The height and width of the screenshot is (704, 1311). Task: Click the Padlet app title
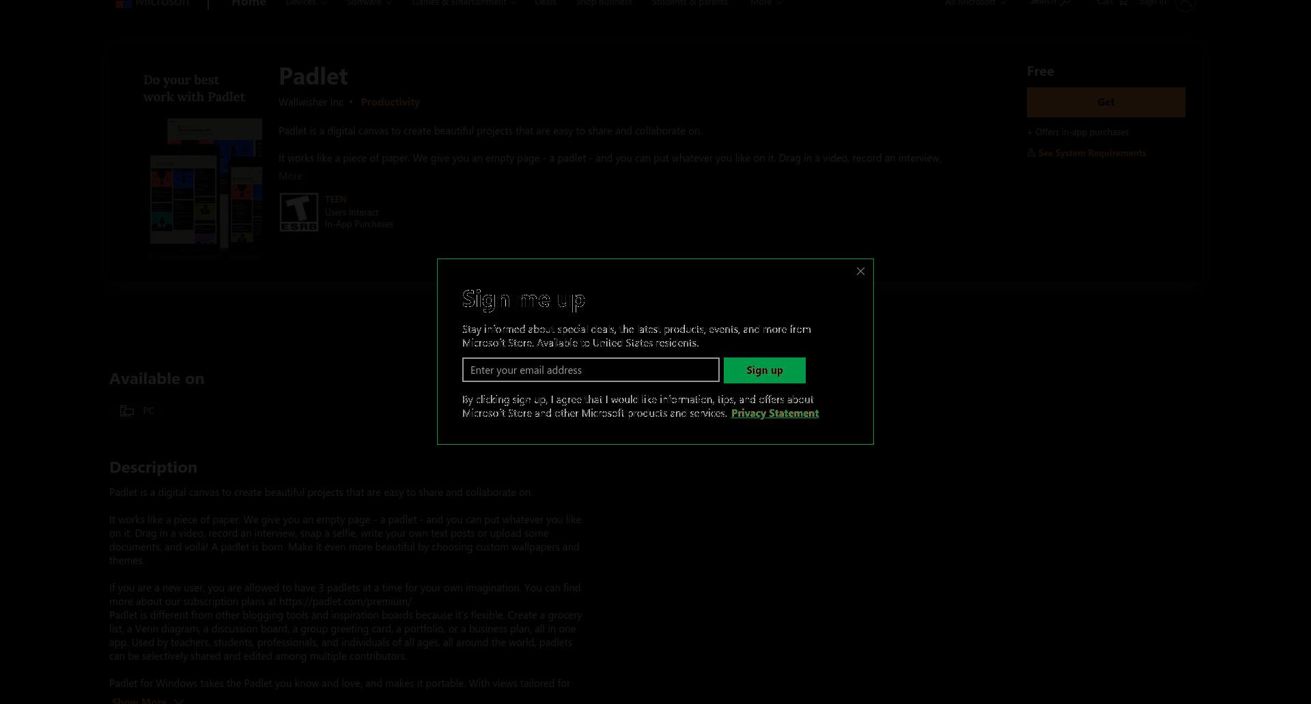(313, 76)
